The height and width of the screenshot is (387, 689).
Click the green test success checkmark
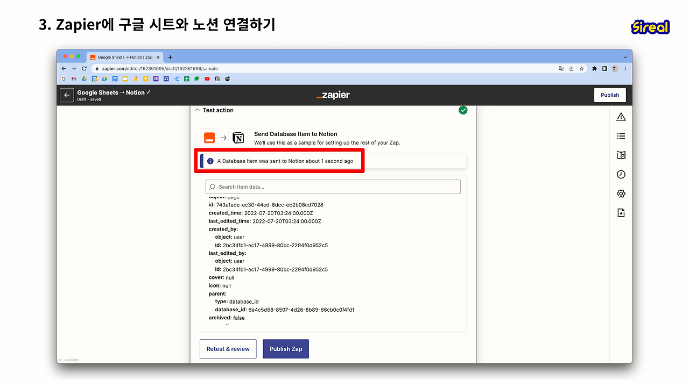[463, 110]
